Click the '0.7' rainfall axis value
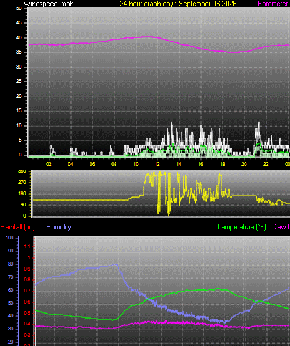Screen dimensions: 290x346 click(x=27, y=291)
